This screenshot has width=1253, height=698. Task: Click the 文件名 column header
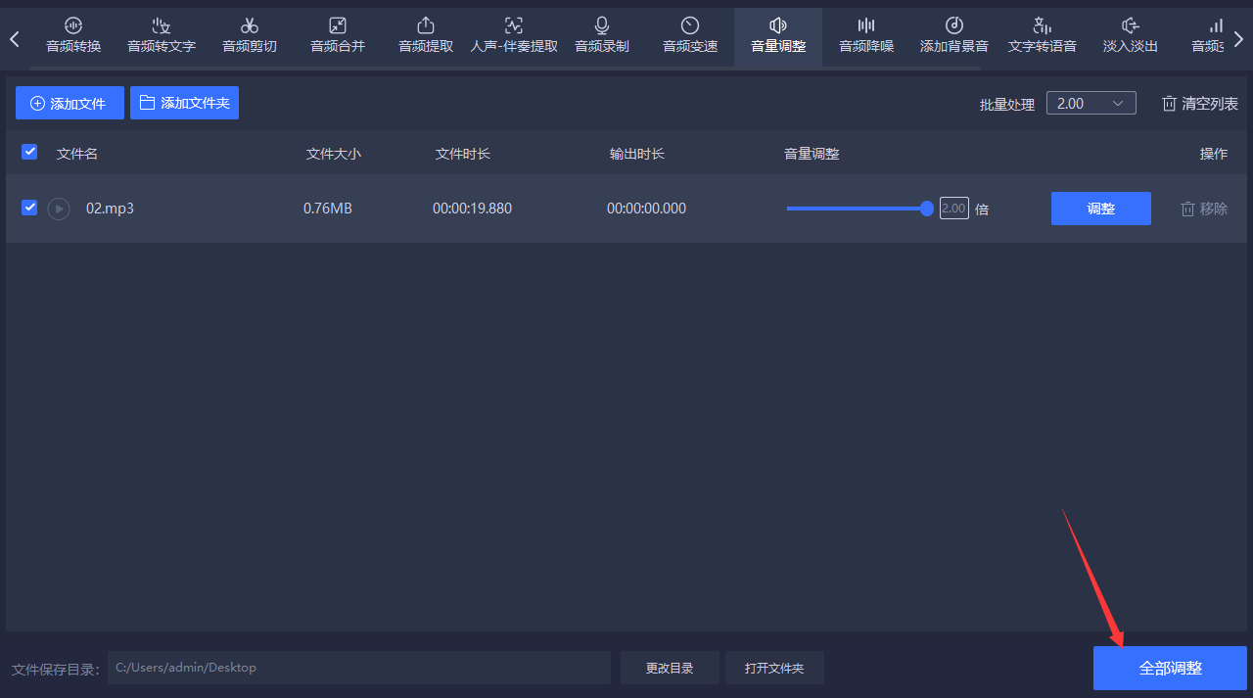pos(77,154)
